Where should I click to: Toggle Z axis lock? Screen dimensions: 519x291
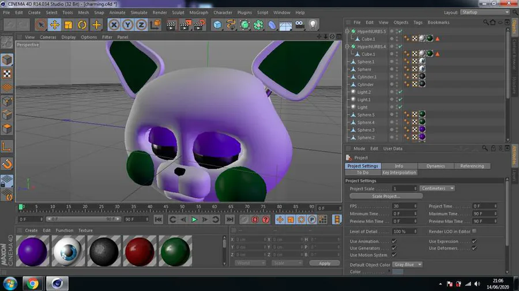pos(141,25)
